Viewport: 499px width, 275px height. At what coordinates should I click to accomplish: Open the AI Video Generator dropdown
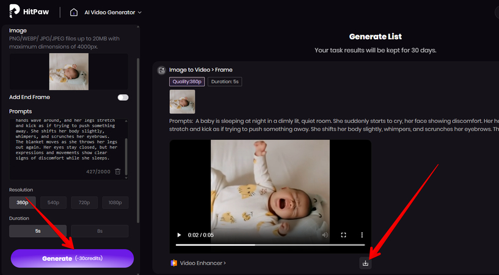click(x=112, y=12)
